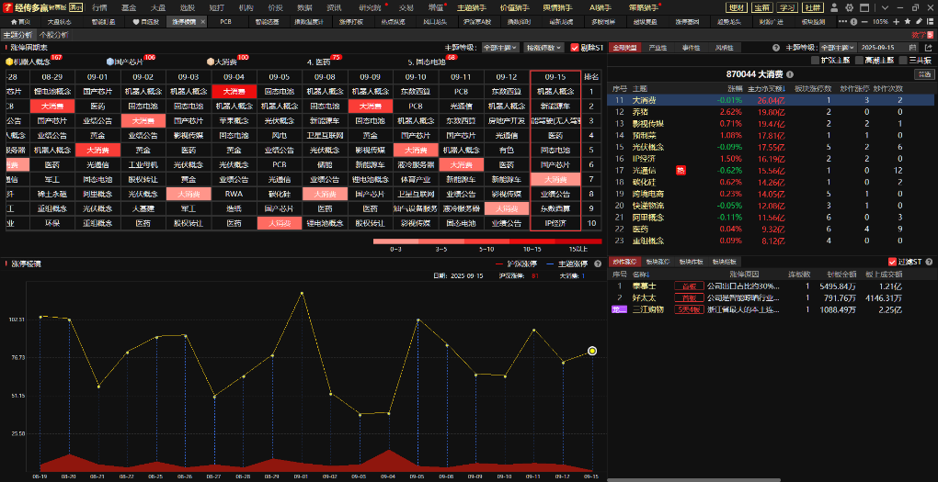Zoom in with the plus icon
Image resolution: width=938 pixels, height=482 pixels.
[x=896, y=21]
